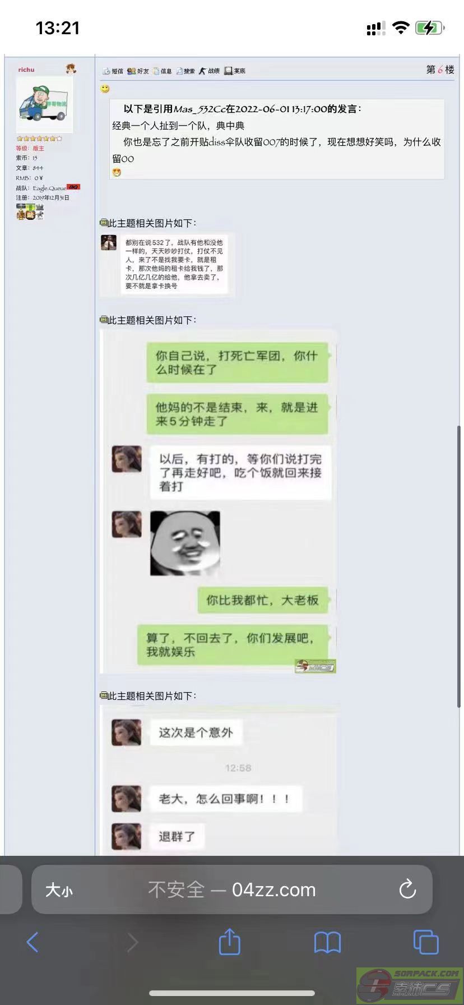Tap the 04zz.com address field
This screenshot has width=464, height=1005.
coord(232,889)
